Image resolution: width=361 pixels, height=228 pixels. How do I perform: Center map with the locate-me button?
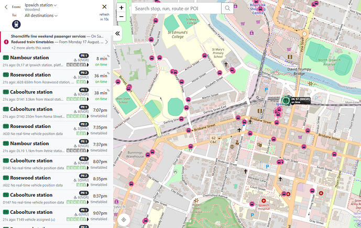tap(124, 220)
